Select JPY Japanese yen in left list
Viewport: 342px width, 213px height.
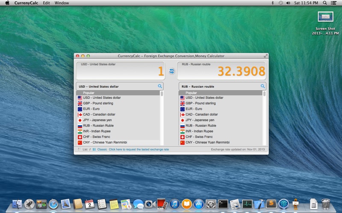click(x=118, y=120)
